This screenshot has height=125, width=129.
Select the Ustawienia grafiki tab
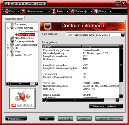tap(14, 19)
